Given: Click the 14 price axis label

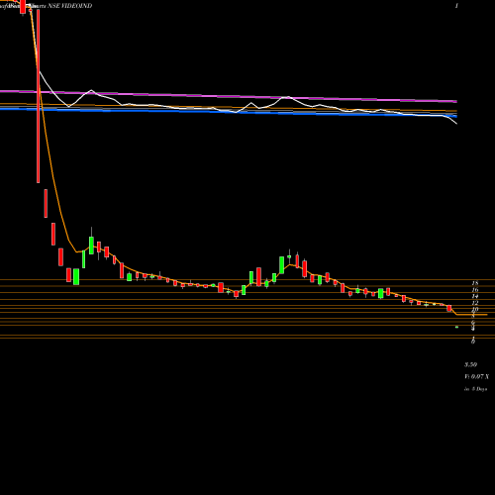Looking at the screenshot, I should (475, 296).
